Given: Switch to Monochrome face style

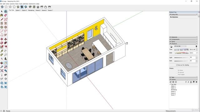Looking at the screenshot, I should [26, 7].
